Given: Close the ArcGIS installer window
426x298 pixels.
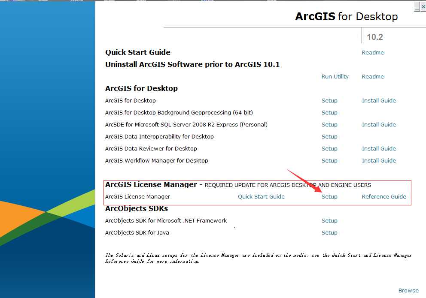Looking at the screenshot, I should pyautogui.click(x=423, y=7).
